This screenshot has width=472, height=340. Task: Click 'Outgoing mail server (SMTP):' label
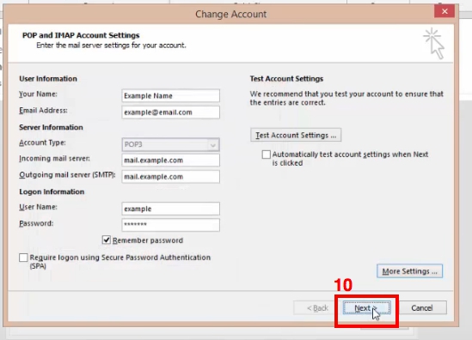67,175
